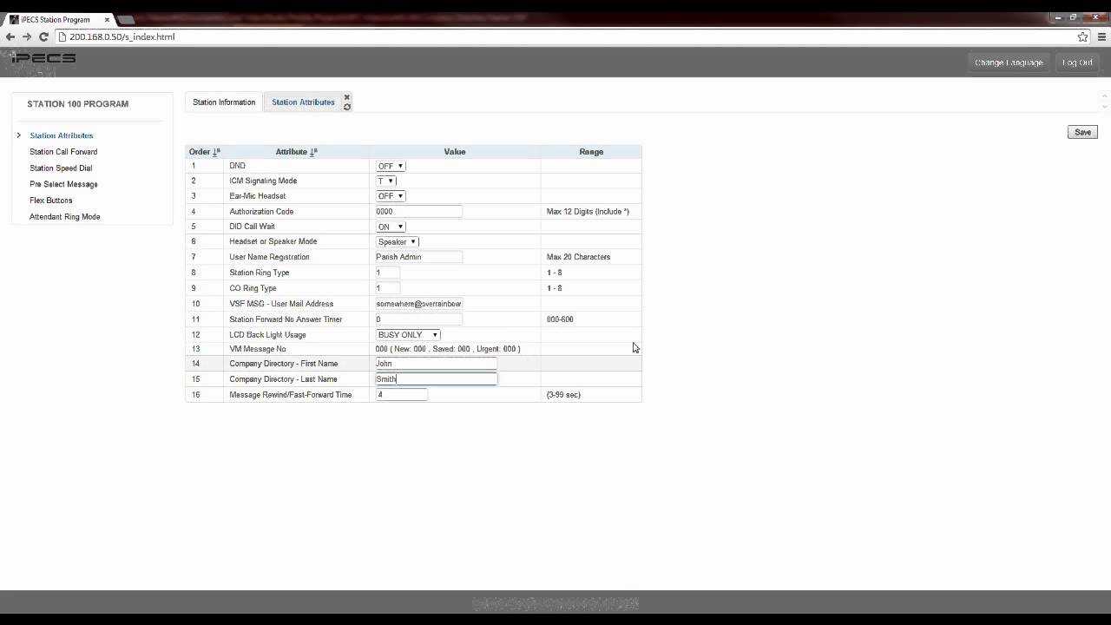Click the up chevron at page right
This screenshot has height=625, width=1111.
1105,95
